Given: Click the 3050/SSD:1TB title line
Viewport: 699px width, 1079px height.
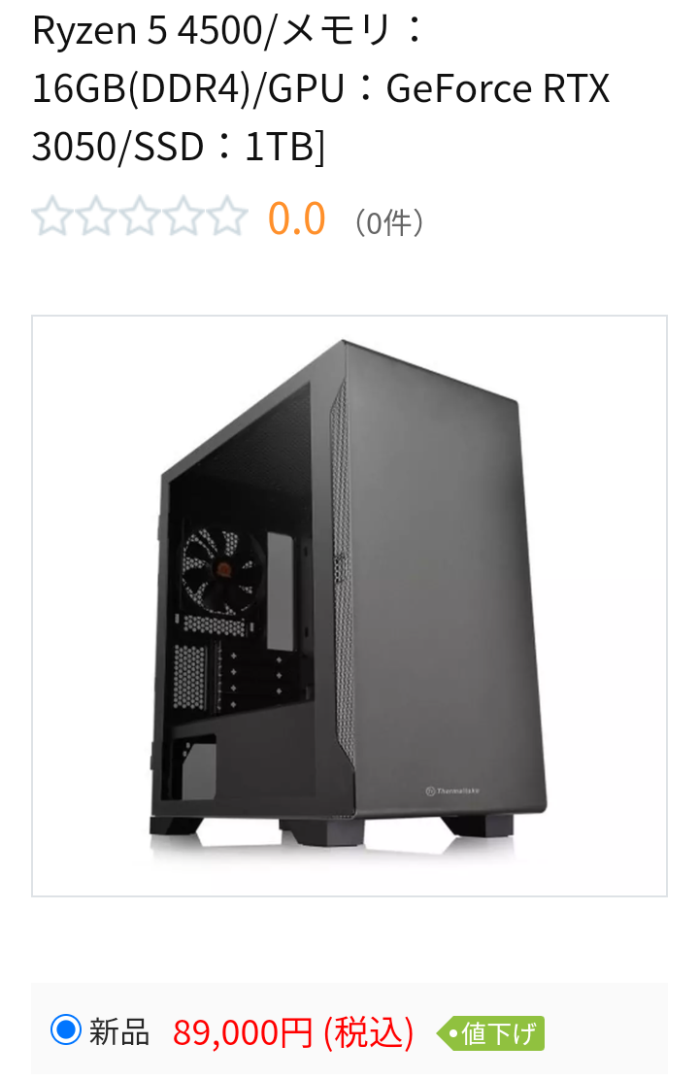Looking at the screenshot, I should click(x=179, y=147).
